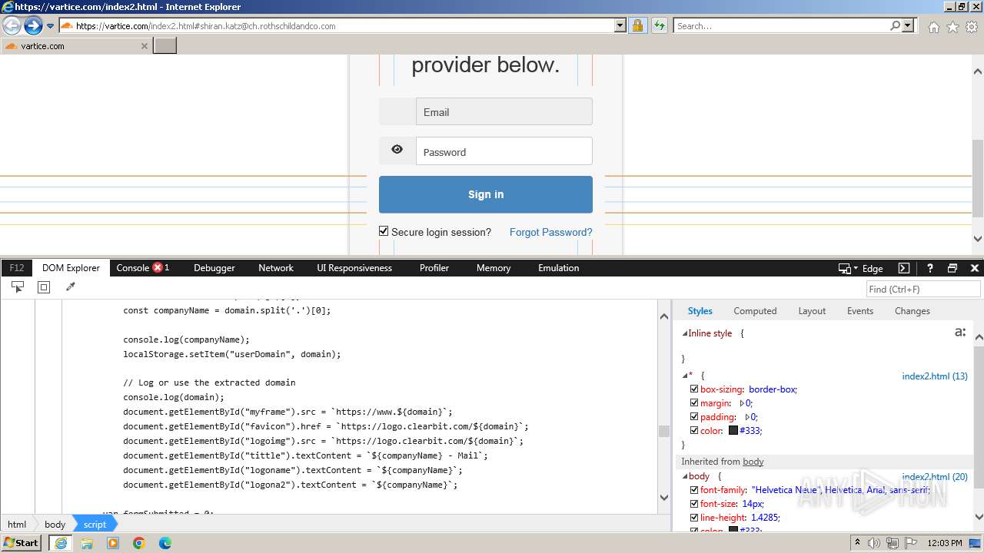Toggle the pseudo-state a: icon
984x553 pixels.
(x=960, y=333)
